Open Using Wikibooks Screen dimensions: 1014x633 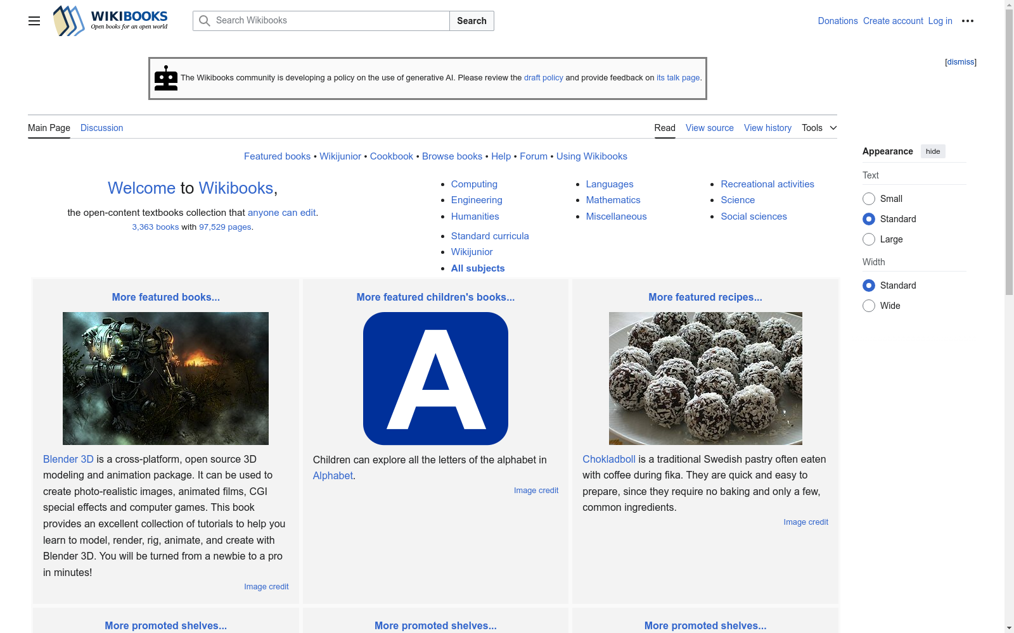(x=592, y=156)
